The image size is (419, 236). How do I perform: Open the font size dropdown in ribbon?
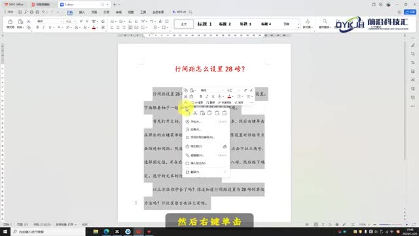point(75,21)
